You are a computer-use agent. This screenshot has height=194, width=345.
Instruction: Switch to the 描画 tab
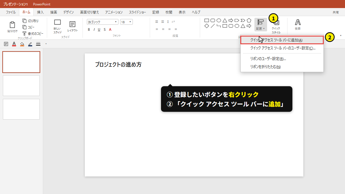click(53, 12)
